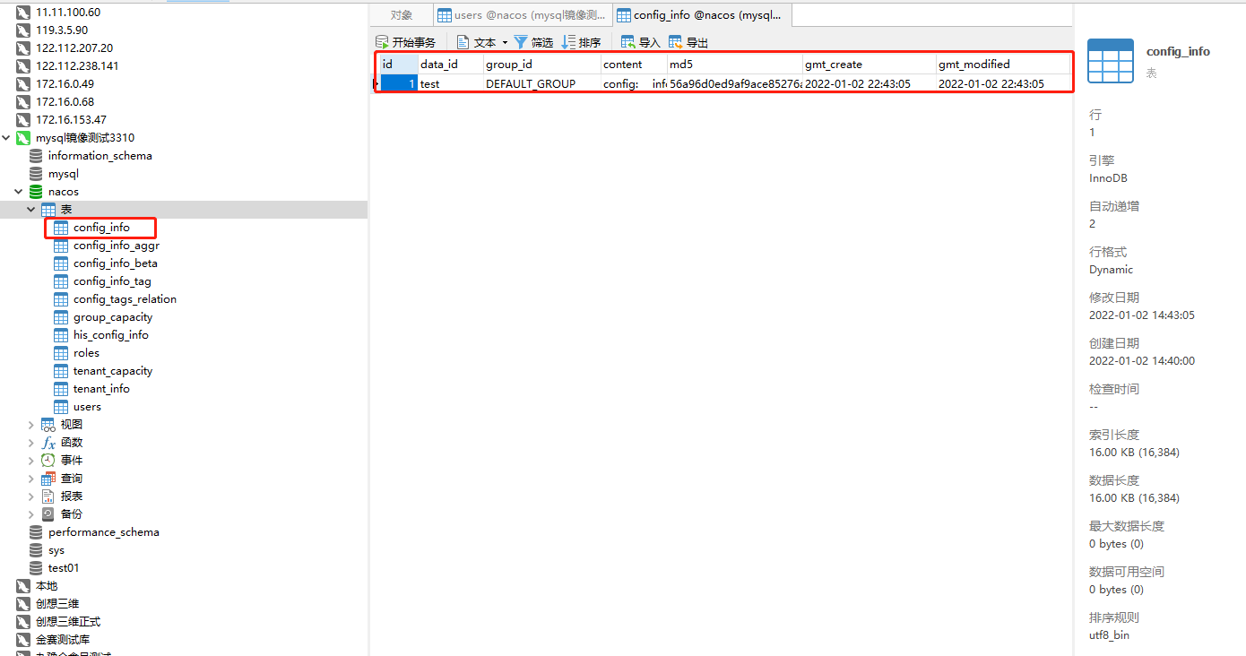Click the md5 column header
Viewport: 1246px width, 656px height.
pos(735,65)
